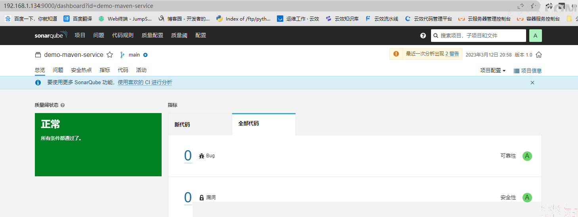Open the 云服务器管理控制台 bookmark
The height and width of the screenshot is (217, 578).
485,19
